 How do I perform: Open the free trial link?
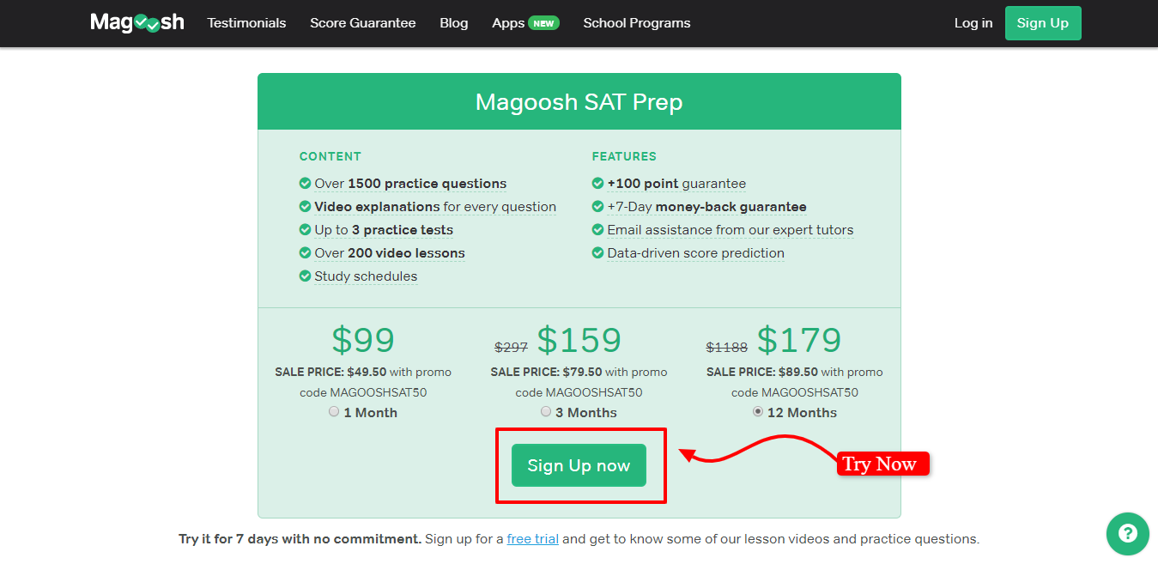(x=532, y=538)
